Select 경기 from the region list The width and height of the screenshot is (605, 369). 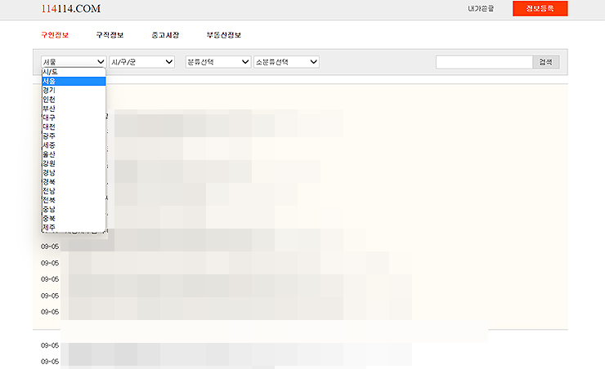point(74,90)
